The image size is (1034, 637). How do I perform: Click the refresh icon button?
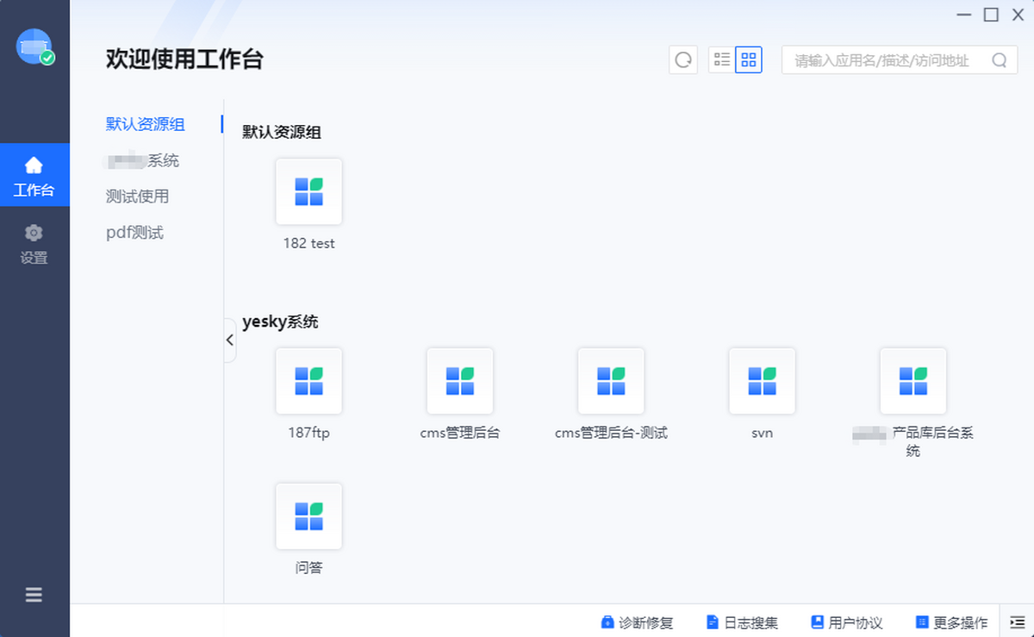pyautogui.click(x=683, y=60)
